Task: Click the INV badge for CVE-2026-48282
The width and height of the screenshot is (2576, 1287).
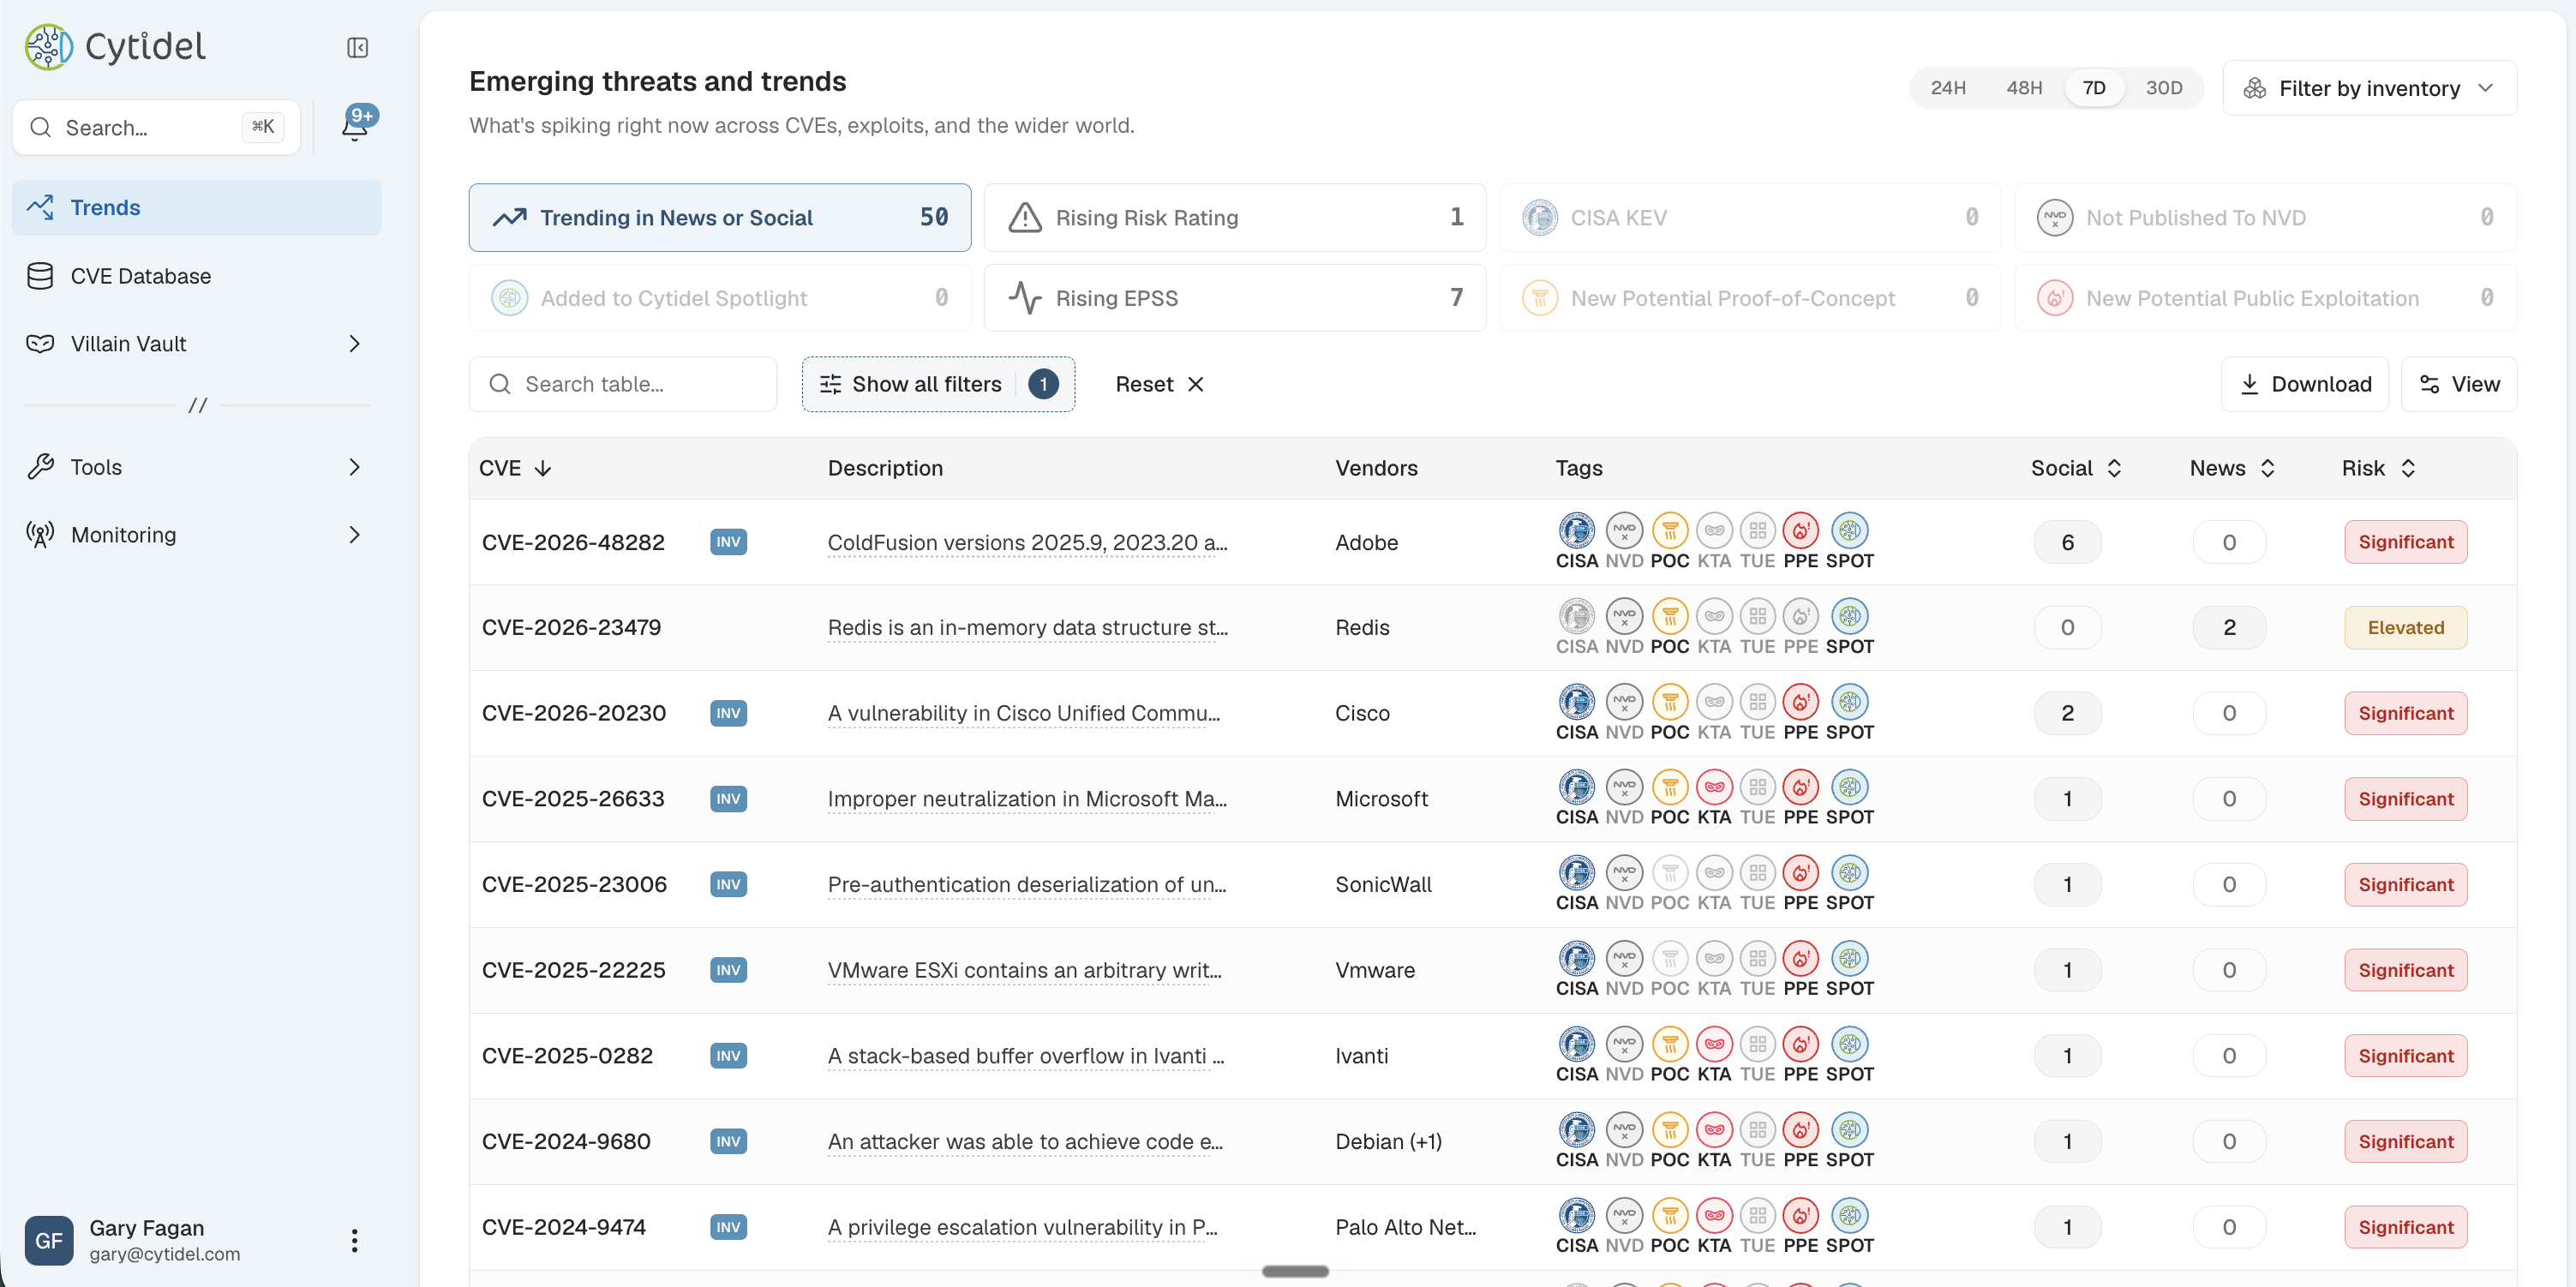Action: coord(728,542)
